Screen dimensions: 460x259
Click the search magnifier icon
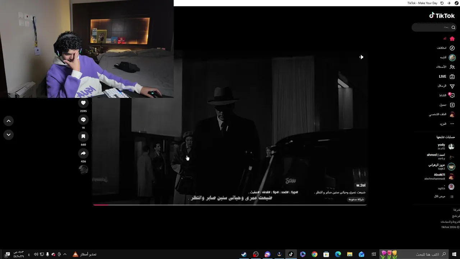tap(453, 27)
